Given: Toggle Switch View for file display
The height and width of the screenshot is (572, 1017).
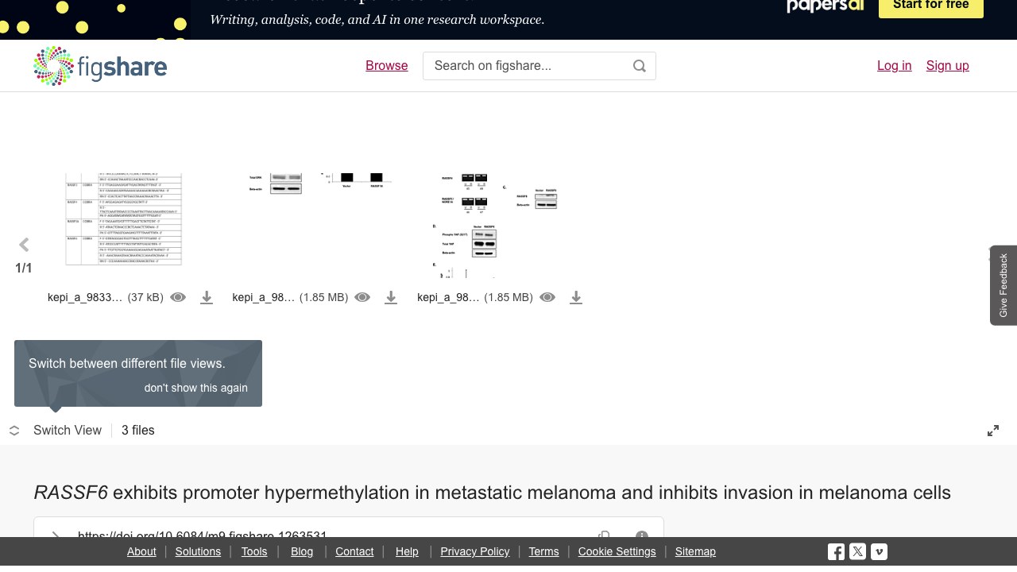Looking at the screenshot, I should coord(56,431).
